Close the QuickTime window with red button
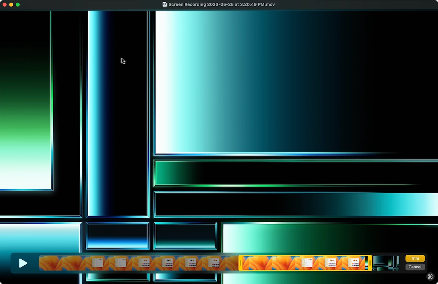 point(5,4)
